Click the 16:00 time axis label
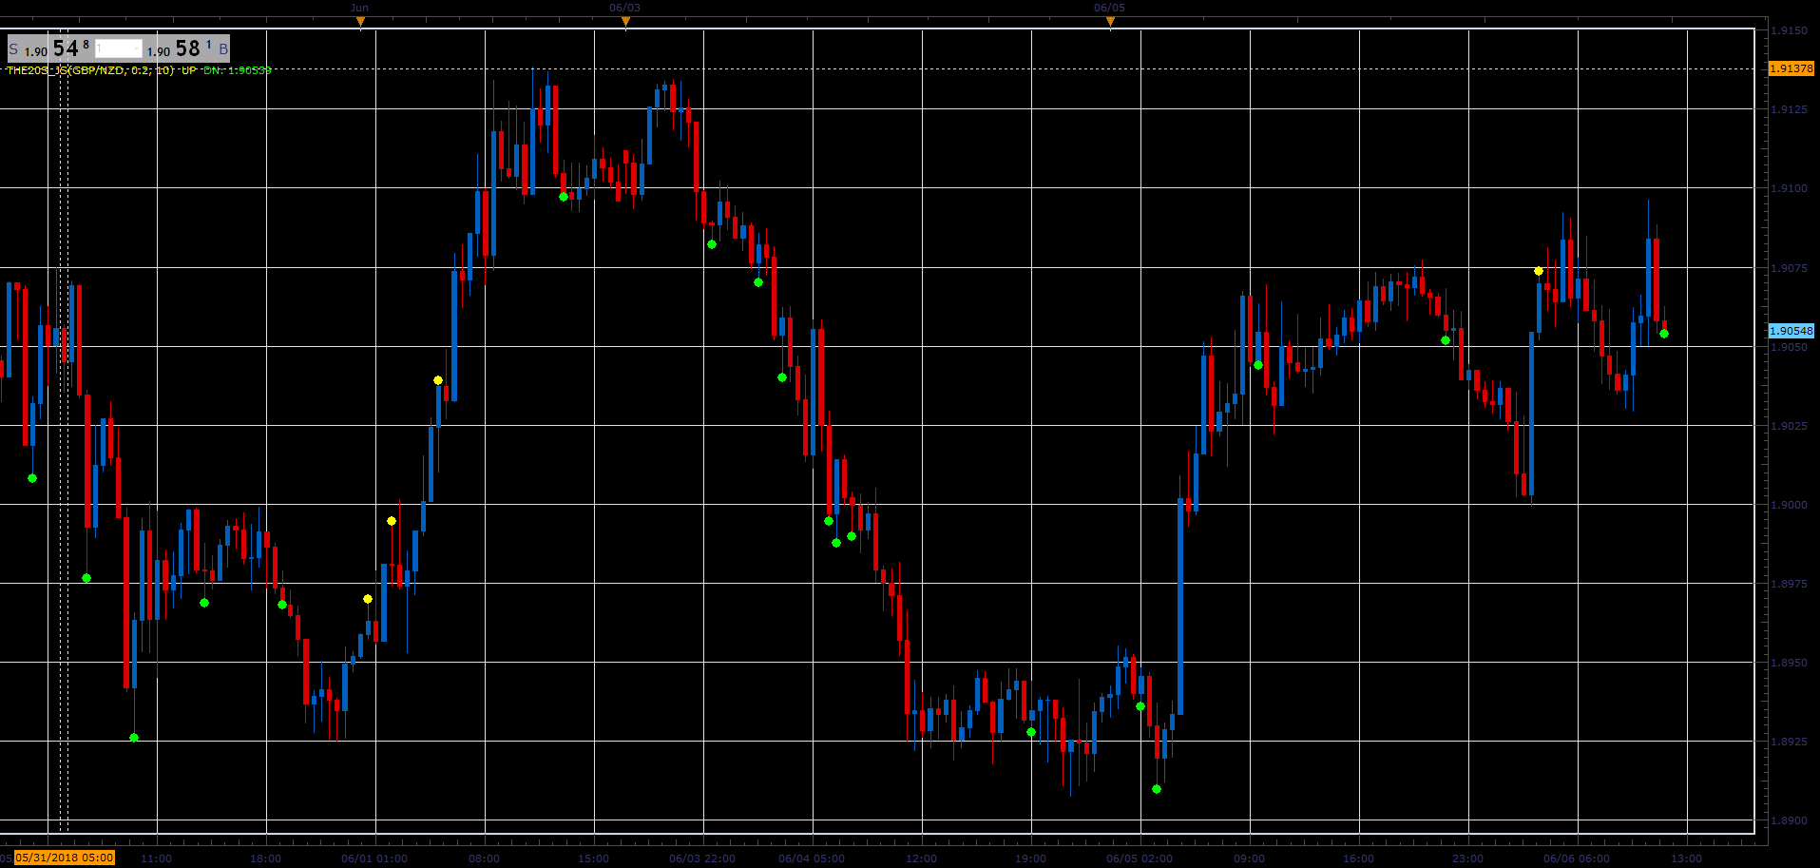Viewport: 1820px width, 868px height. 1359,858
